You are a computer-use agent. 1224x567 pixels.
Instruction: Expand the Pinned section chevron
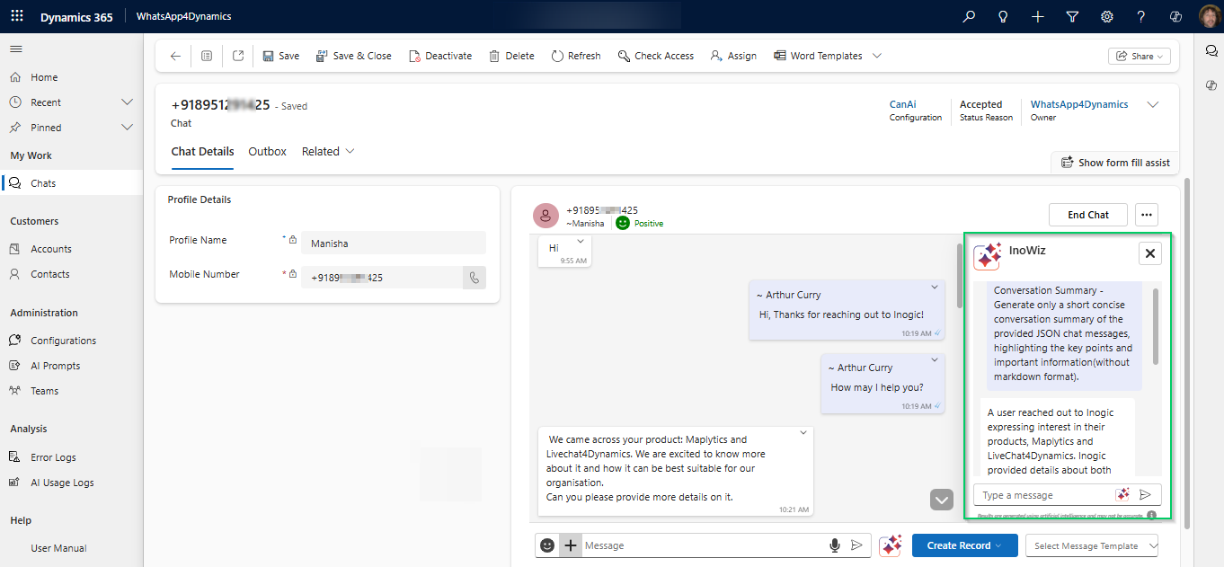coord(127,128)
